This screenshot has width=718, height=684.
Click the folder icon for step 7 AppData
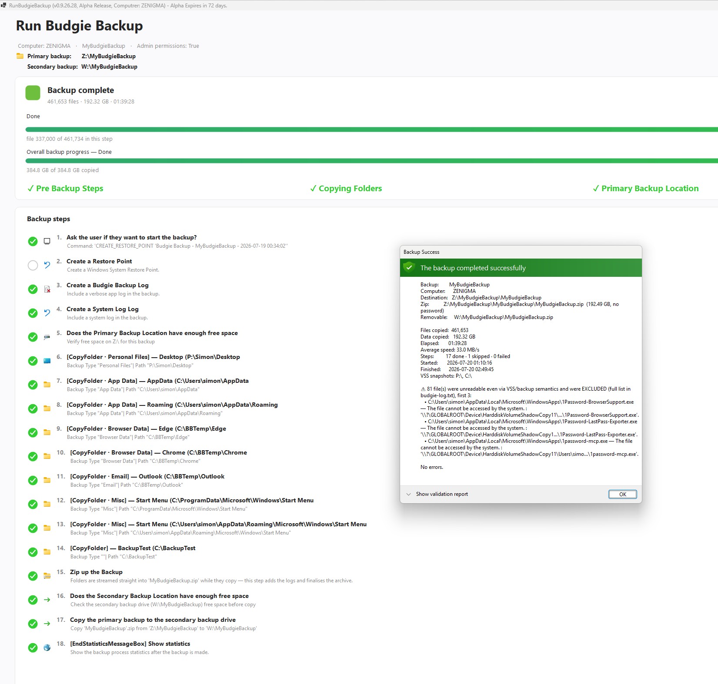pyautogui.click(x=47, y=385)
